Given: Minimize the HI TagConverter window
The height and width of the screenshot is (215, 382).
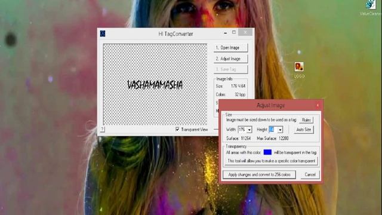Looking at the screenshot, I should point(226,32).
